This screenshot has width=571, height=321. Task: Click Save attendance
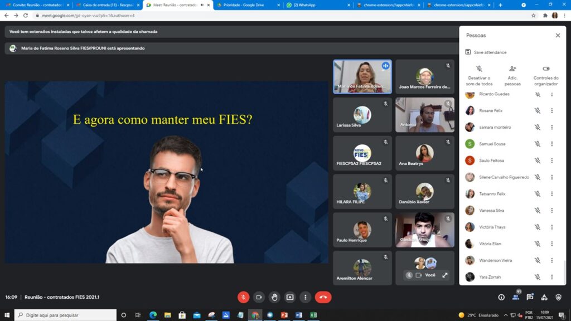[486, 52]
